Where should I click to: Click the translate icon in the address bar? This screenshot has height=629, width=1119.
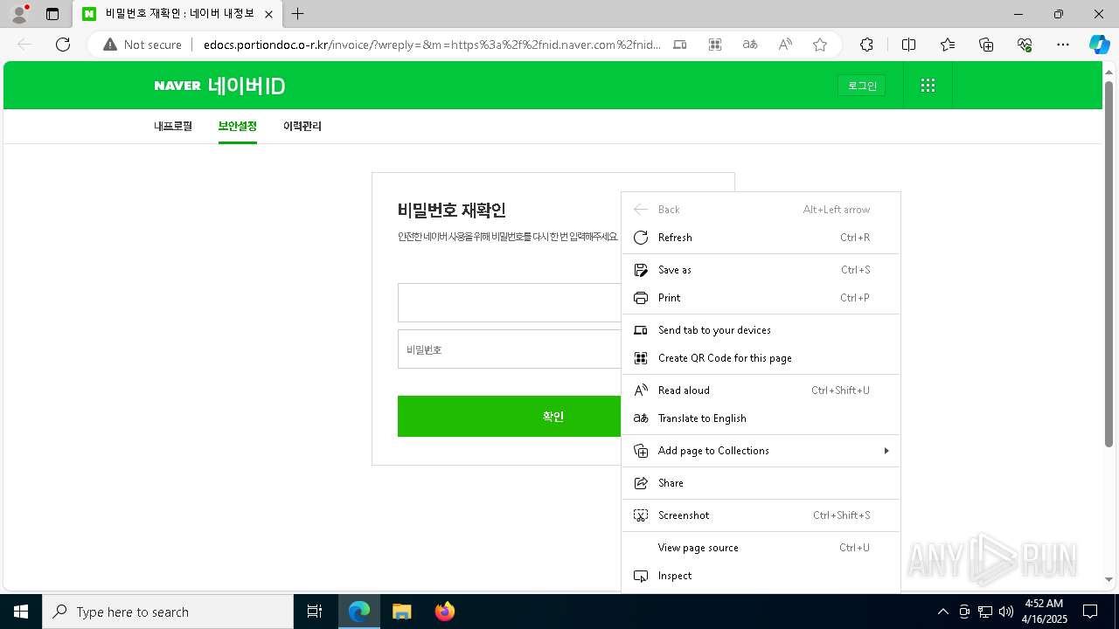tap(750, 45)
